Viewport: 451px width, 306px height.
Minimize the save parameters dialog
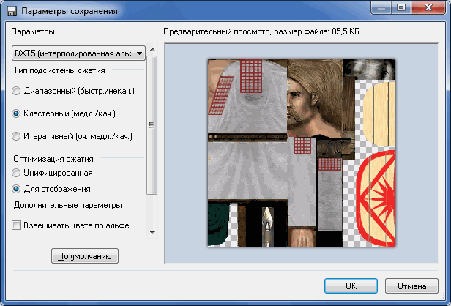(381, 8)
